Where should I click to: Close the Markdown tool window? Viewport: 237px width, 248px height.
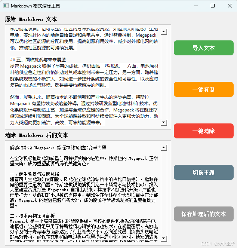(230, 6)
